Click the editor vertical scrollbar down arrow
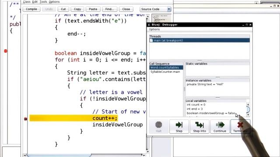The image size is (280, 157). [x=148, y=151]
